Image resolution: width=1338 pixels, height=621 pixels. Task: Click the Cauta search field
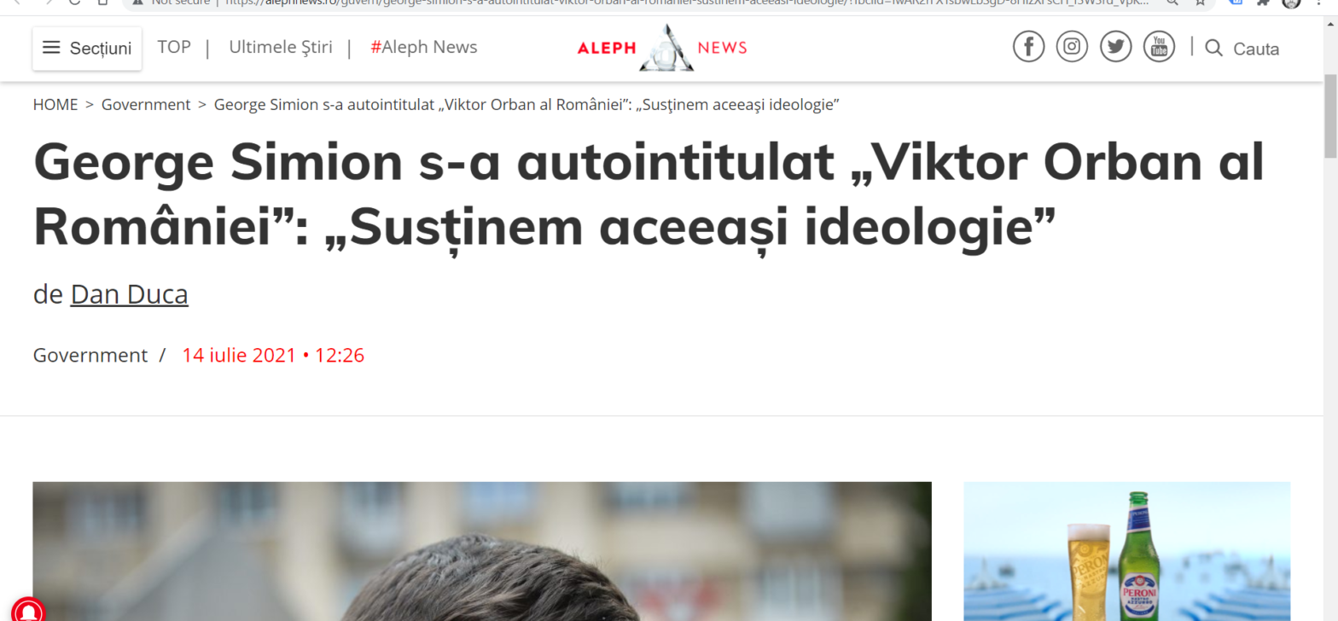click(1256, 49)
